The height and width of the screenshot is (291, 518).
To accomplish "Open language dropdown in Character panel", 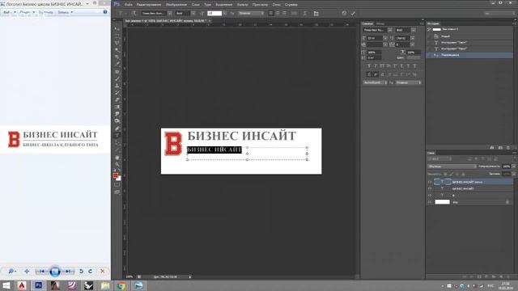I will (x=375, y=82).
